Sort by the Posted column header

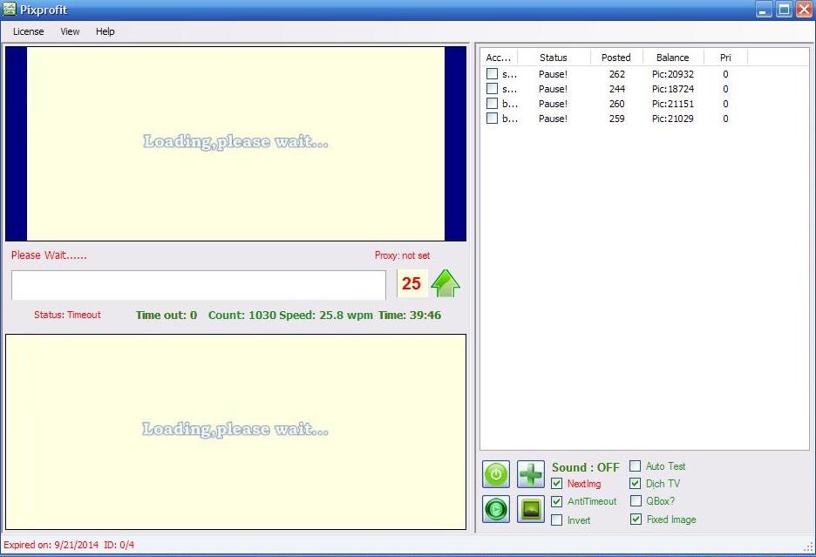(616, 58)
